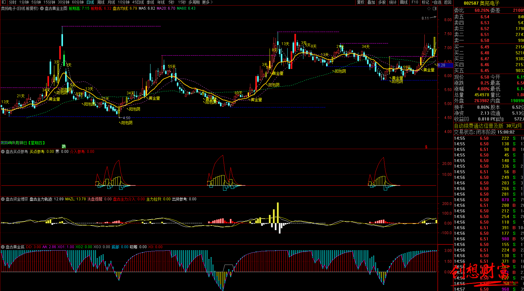Select the 10分钟 period
Screen dimensions: 524x291
click(x=124, y=2)
